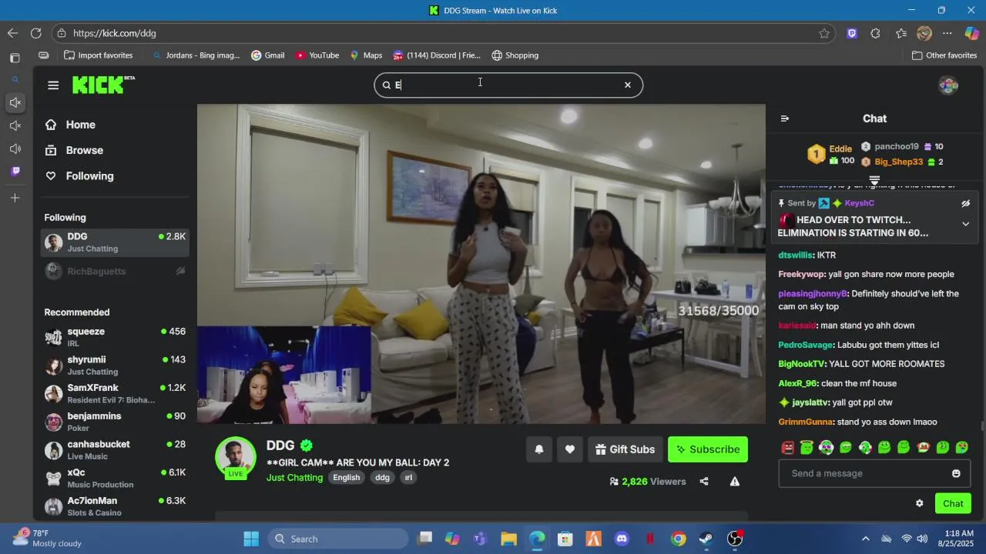Click the DDG live avatar
The image size is (986, 554).
[x=236, y=458]
